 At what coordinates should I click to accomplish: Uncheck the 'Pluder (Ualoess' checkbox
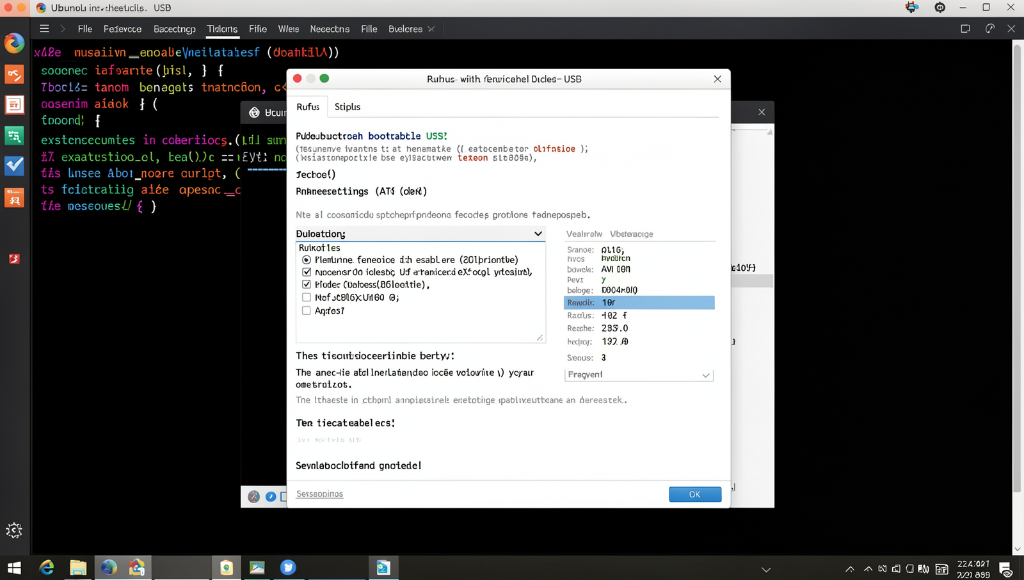coord(307,284)
